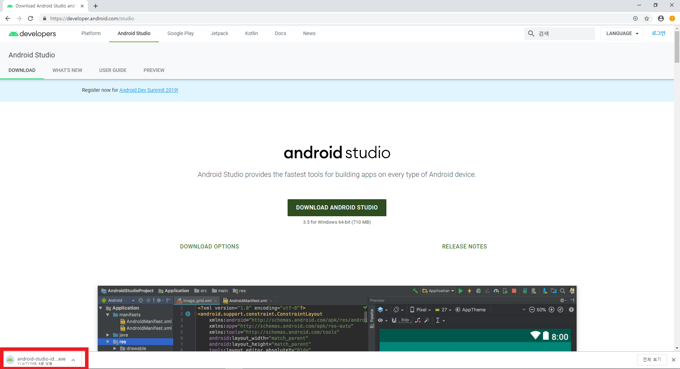The width and height of the screenshot is (680, 369).
Task: Switch to the USER GUIDE tab
Action: 113,70
